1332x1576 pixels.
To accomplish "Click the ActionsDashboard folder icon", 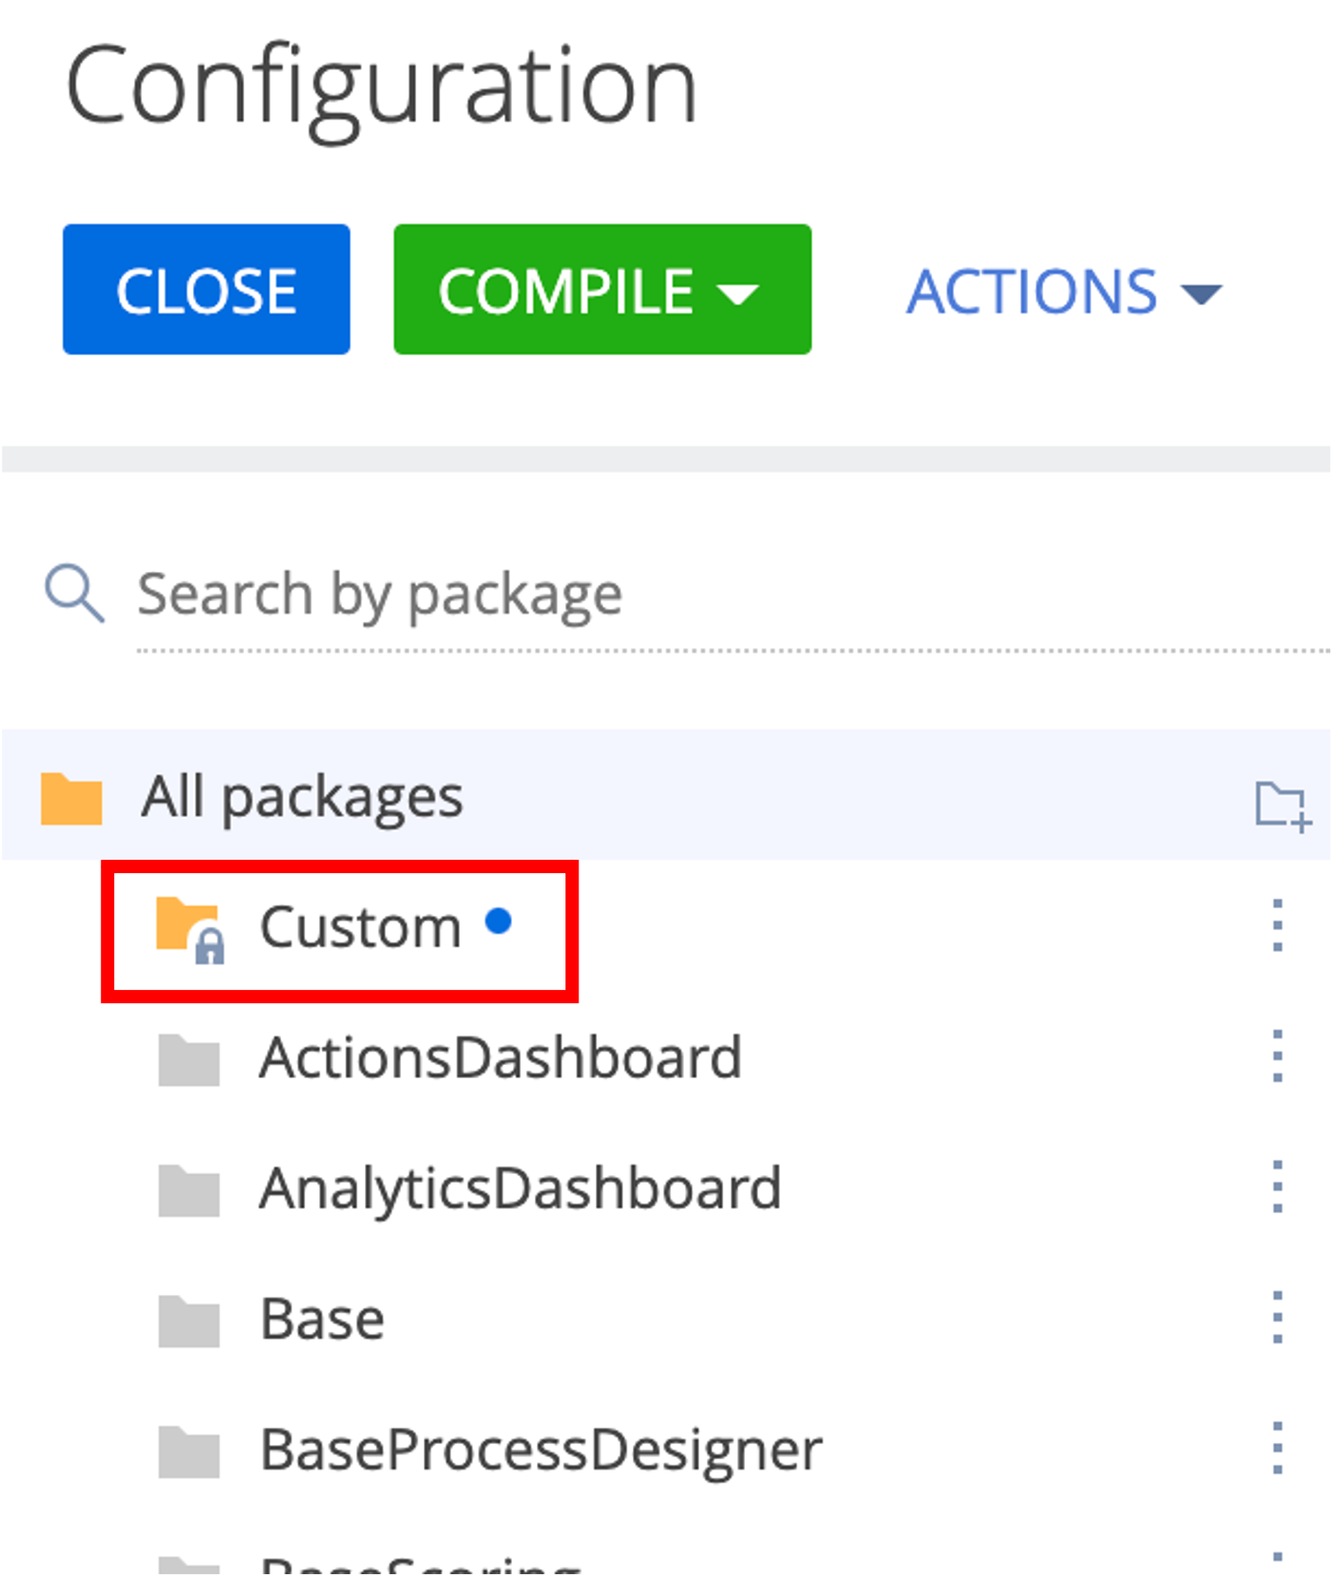I will click(189, 1059).
